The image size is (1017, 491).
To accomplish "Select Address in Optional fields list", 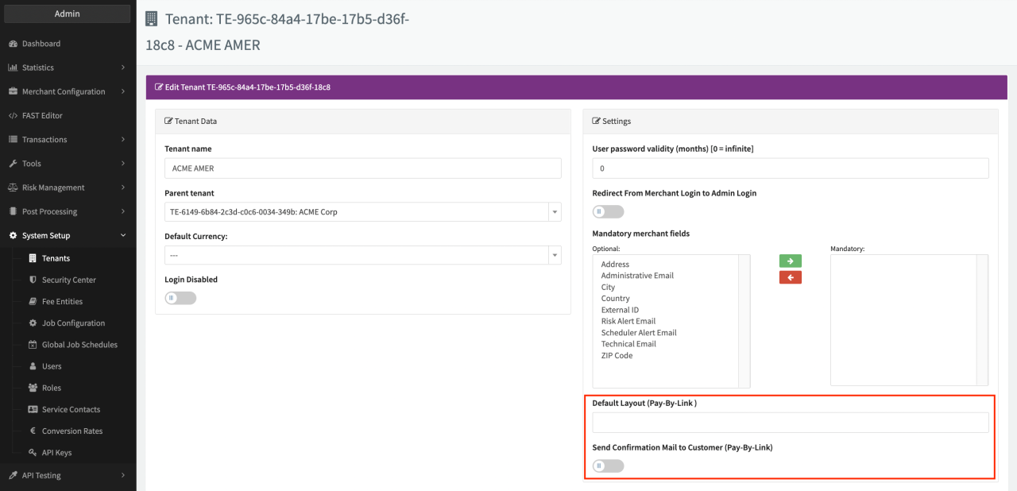I will 615,265.
